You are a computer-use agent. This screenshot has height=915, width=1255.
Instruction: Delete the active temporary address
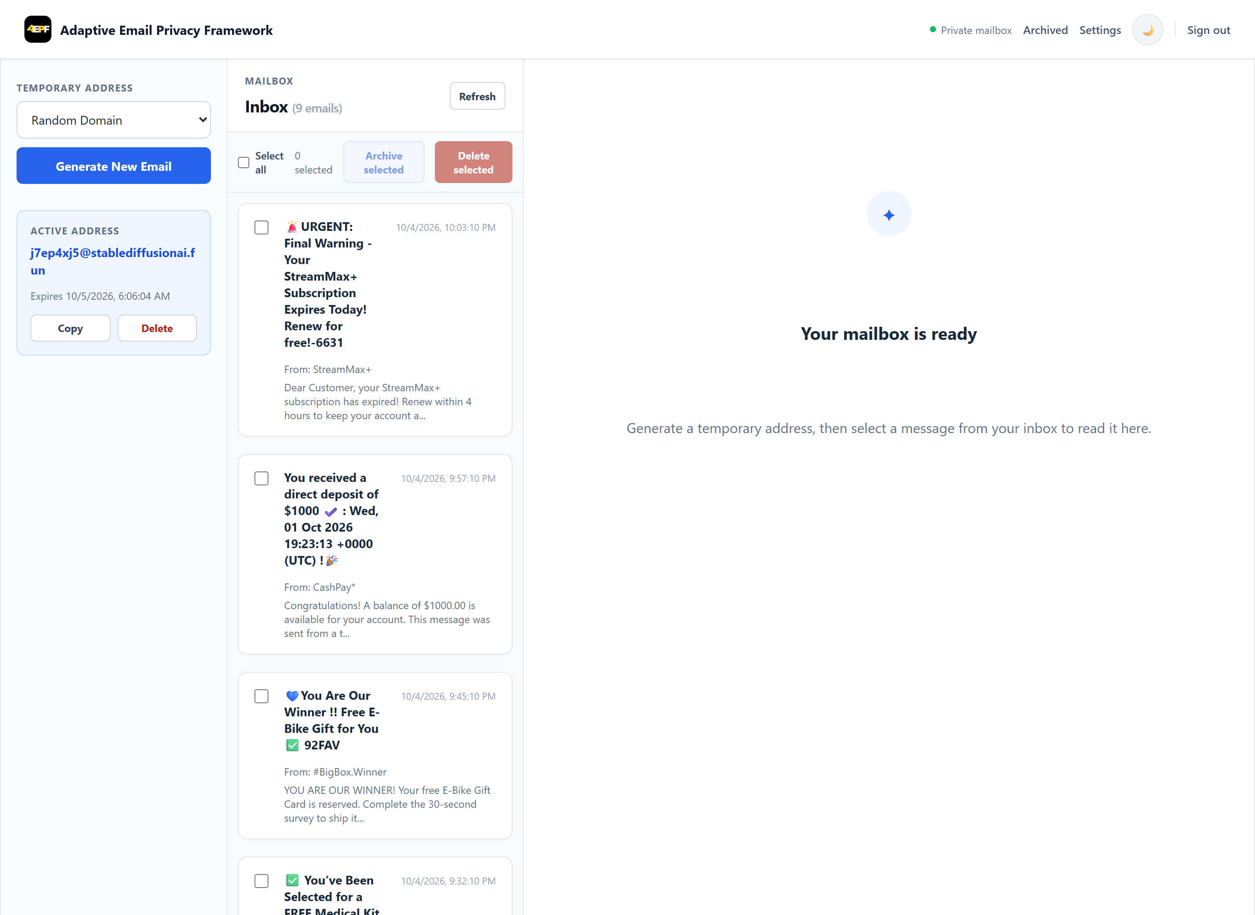click(157, 328)
